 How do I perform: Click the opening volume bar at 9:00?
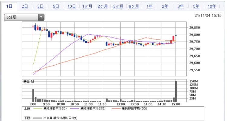coord(33,95)
